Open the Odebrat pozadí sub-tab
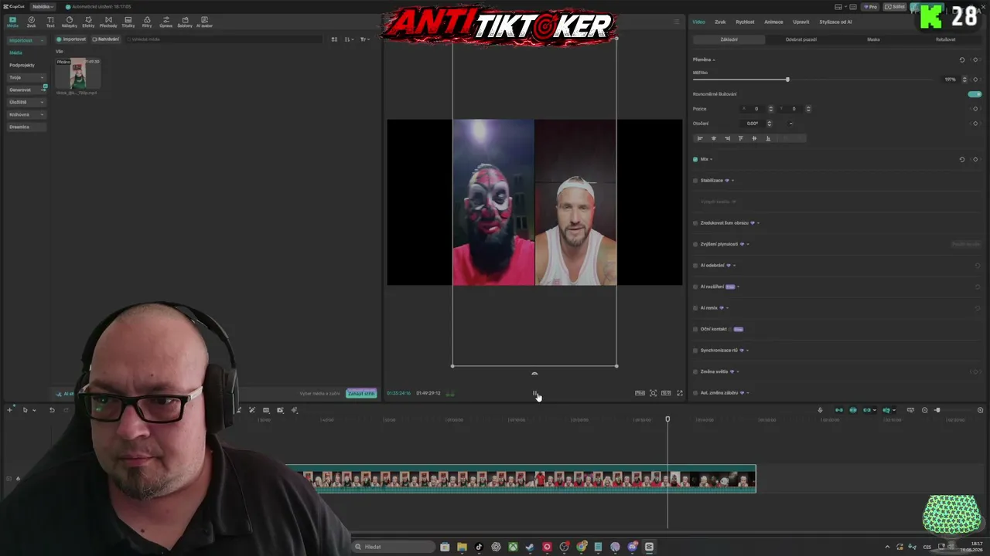Viewport: 990px width, 556px height. coord(801,39)
